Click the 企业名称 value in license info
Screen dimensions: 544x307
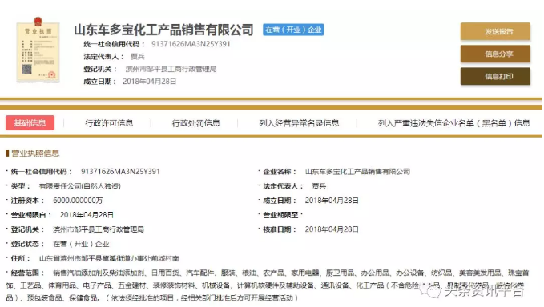[x=357, y=172]
